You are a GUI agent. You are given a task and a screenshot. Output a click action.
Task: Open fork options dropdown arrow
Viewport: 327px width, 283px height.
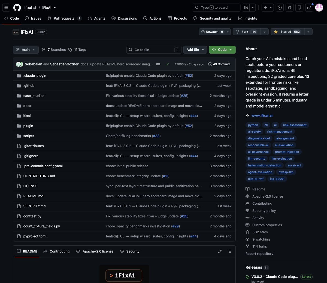click(x=264, y=32)
